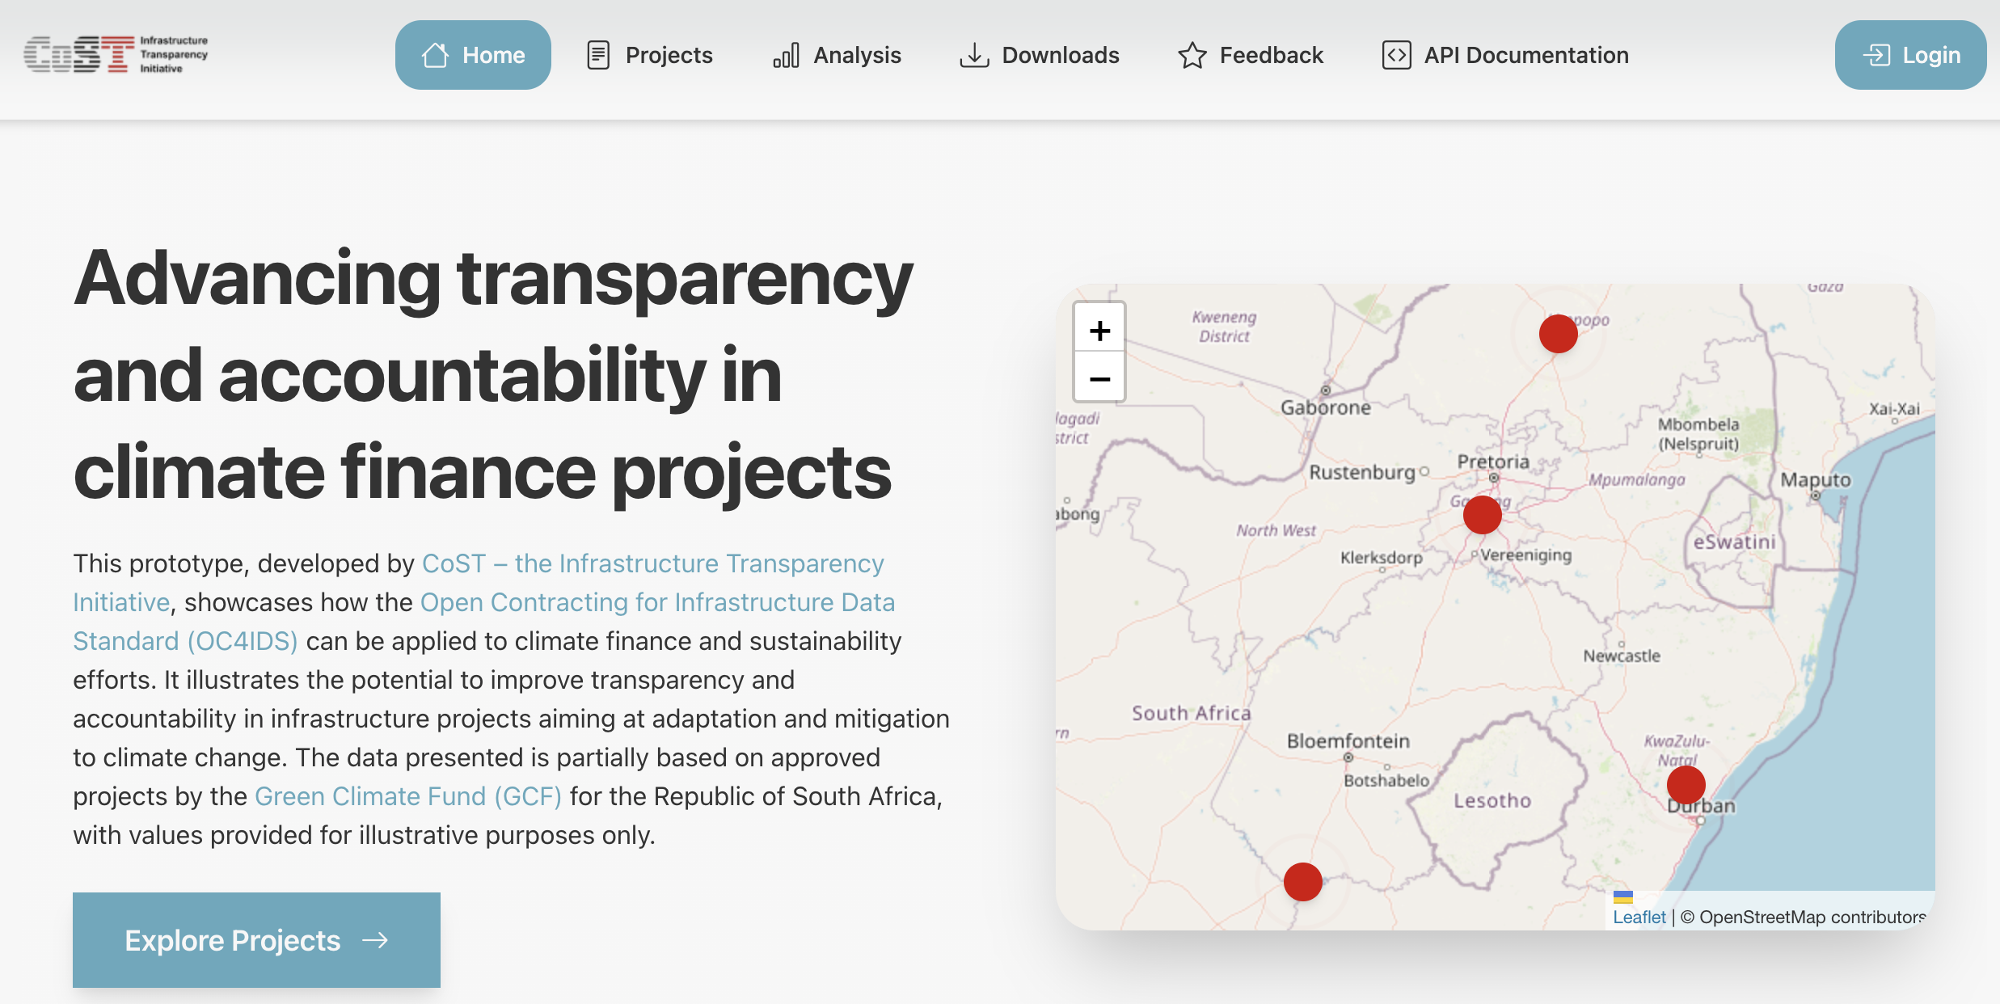Click the Explore Projects button
2000x1004 pixels.
tap(256, 940)
